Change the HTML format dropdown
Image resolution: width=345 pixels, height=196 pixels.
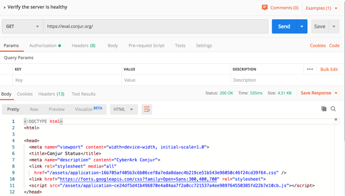(123, 109)
